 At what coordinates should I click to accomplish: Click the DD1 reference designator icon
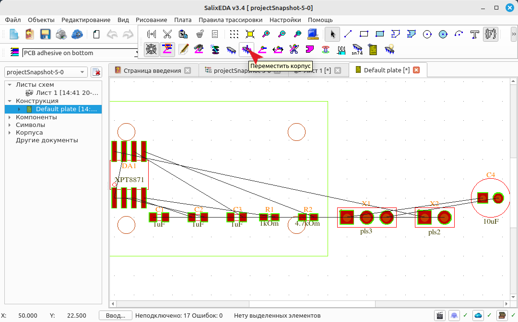click(341, 50)
